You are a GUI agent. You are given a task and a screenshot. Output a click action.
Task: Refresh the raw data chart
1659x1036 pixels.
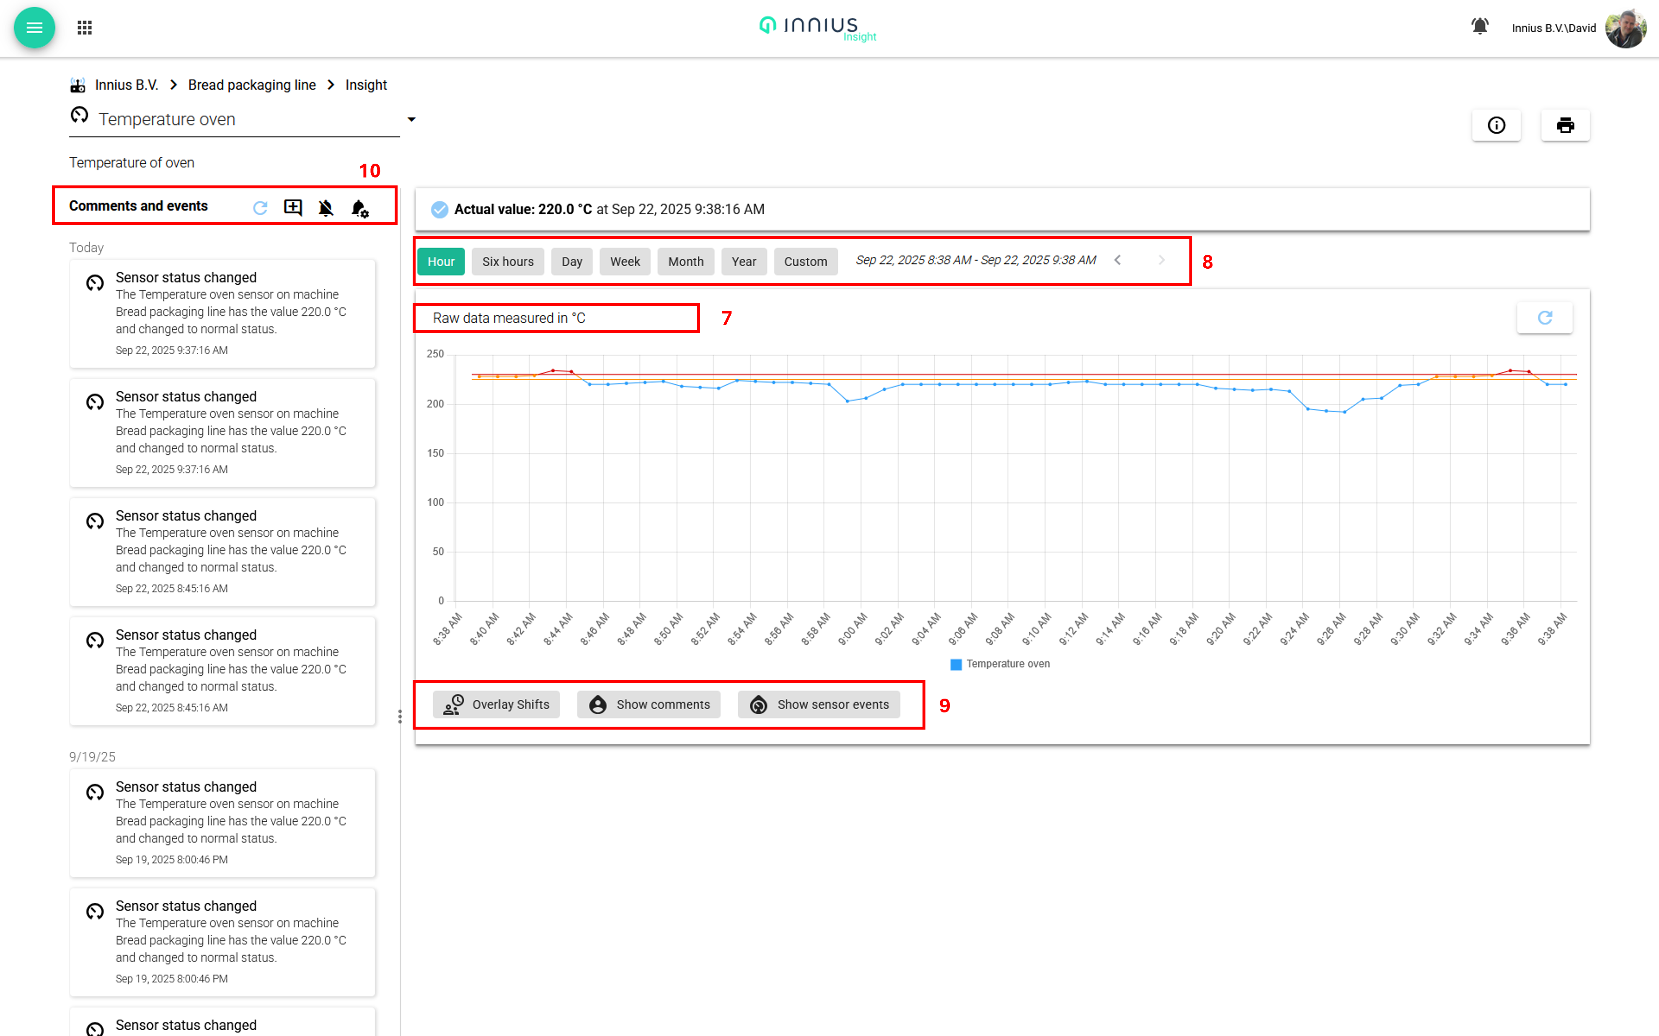[1545, 318]
